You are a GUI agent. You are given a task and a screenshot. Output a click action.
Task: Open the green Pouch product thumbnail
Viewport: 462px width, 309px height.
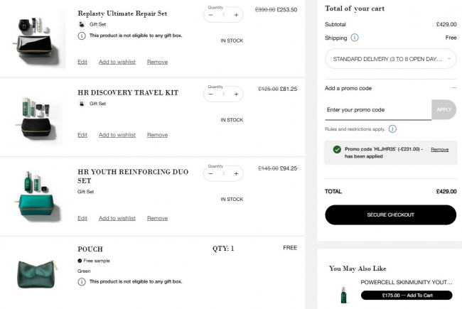tap(37, 273)
